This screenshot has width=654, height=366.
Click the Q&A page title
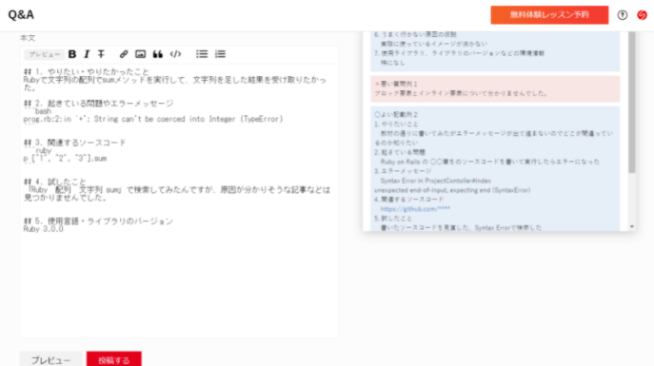pos(21,14)
